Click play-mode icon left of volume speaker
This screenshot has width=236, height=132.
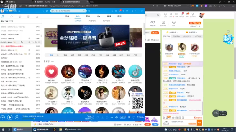point(112,117)
